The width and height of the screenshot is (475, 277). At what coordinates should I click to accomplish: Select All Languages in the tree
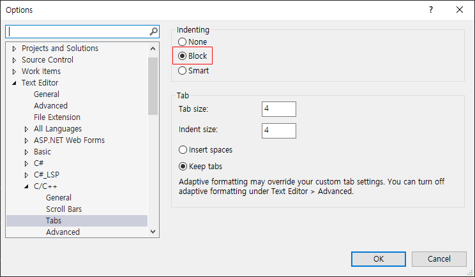[x=57, y=129]
